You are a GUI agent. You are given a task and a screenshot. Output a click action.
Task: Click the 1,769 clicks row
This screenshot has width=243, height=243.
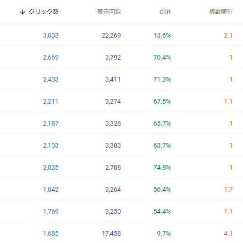(121, 212)
